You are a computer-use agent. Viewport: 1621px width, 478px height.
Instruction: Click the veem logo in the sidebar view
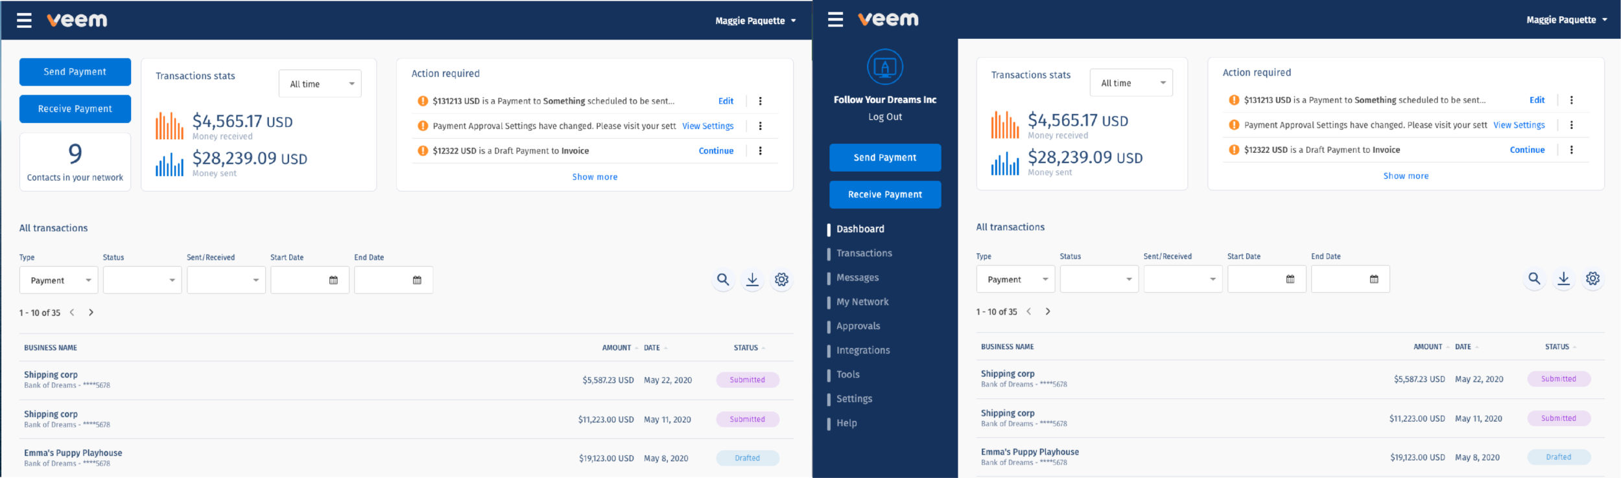pyautogui.click(x=888, y=19)
